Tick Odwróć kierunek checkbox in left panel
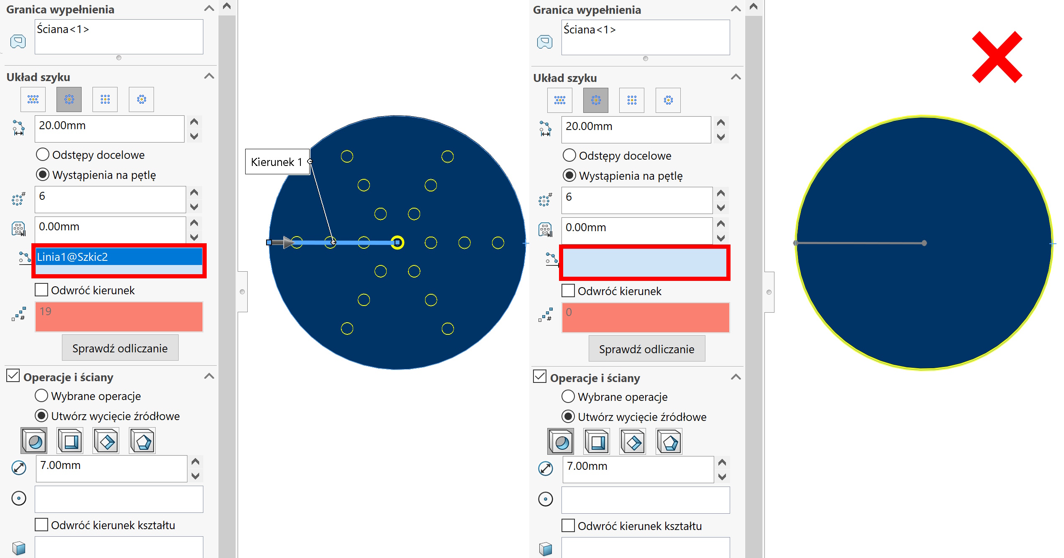 click(x=41, y=290)
